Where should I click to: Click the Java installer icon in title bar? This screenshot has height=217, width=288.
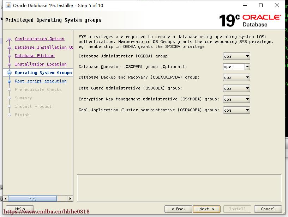[x=8, y=6]
